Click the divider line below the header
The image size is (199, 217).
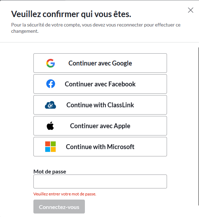(x=99, y=42)
